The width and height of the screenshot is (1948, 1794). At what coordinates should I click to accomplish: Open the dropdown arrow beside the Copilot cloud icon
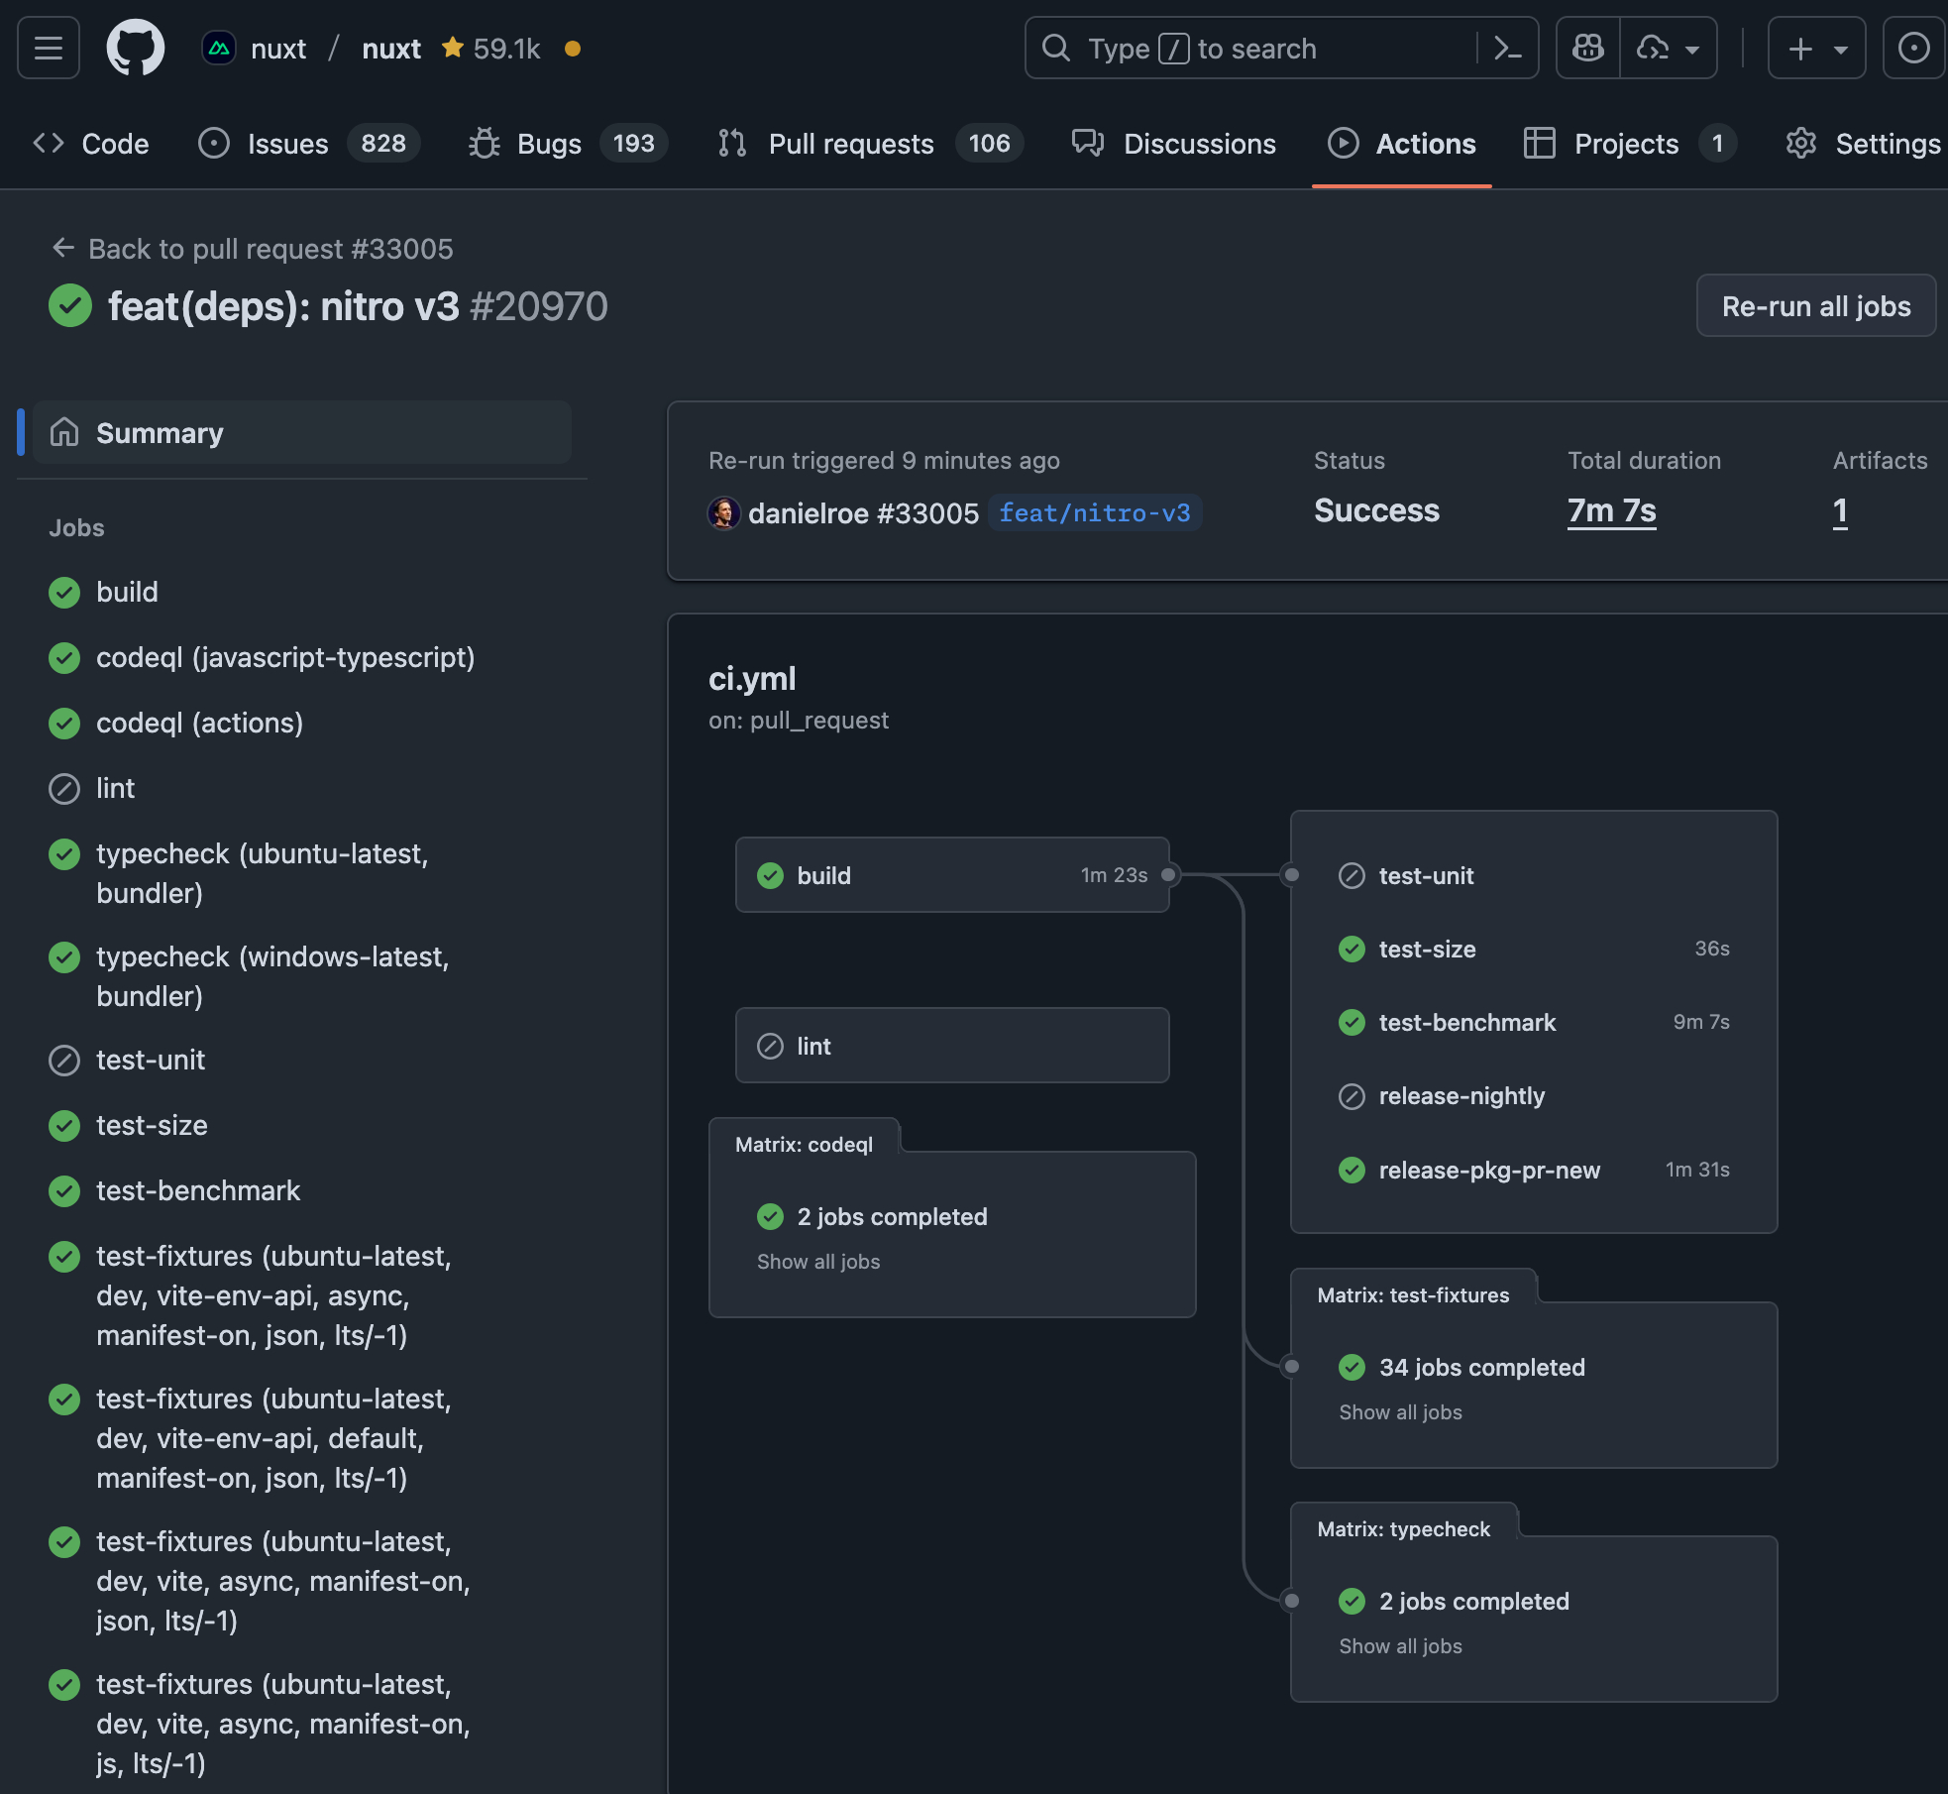click(x=1692, y=49)
